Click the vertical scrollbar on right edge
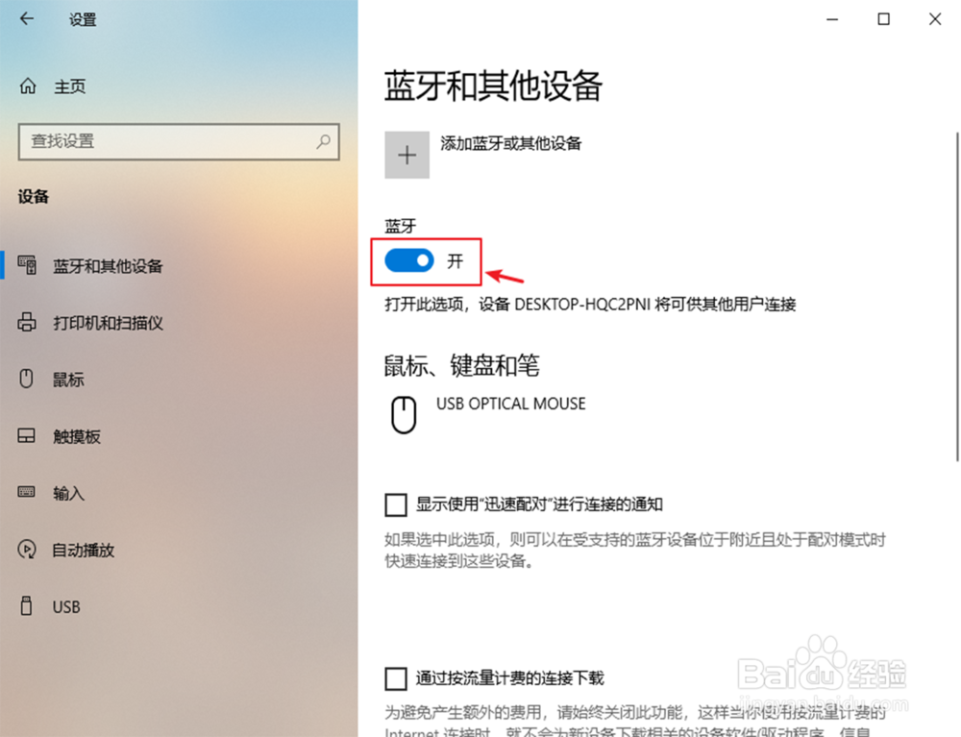 (957, 297)
